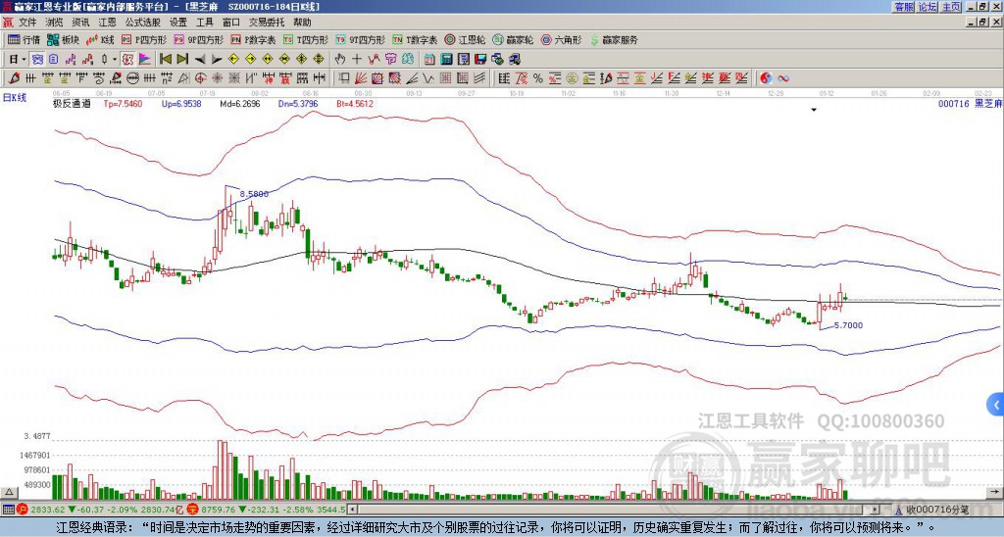Expand the candlestick style dropdown arrow
This screenshot has height=537, width=1004.
point(114,60)
